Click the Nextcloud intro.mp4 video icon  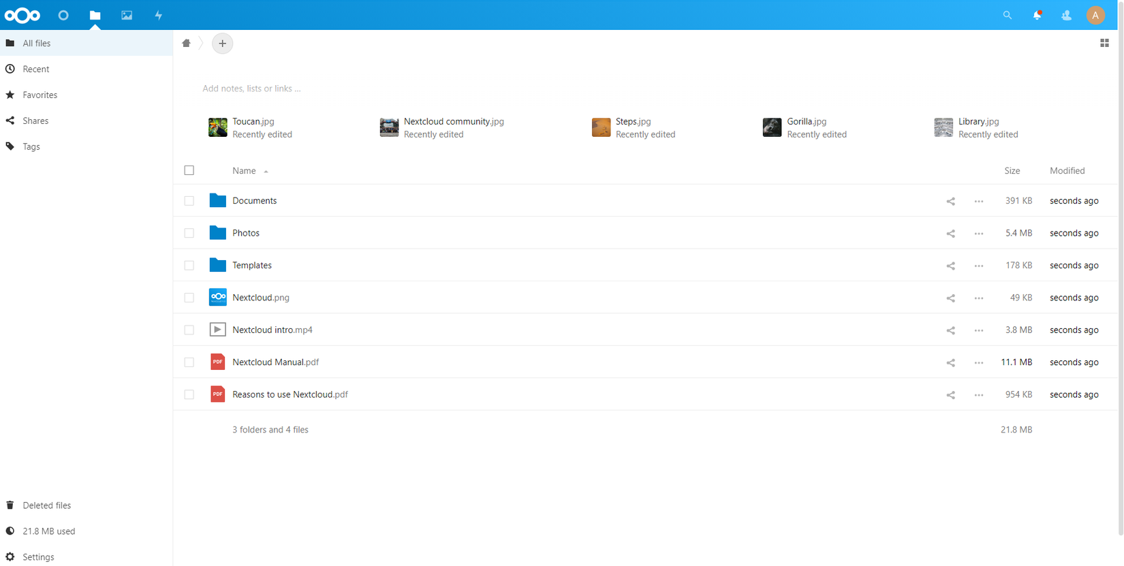[x=217, y=330]
